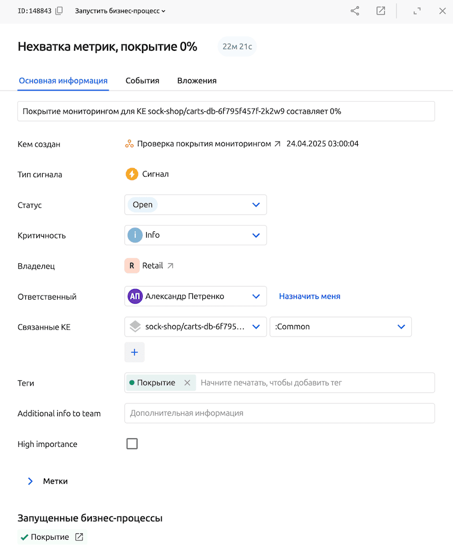Open the Покрытие business process external link icon

click(x=80, y=537)
